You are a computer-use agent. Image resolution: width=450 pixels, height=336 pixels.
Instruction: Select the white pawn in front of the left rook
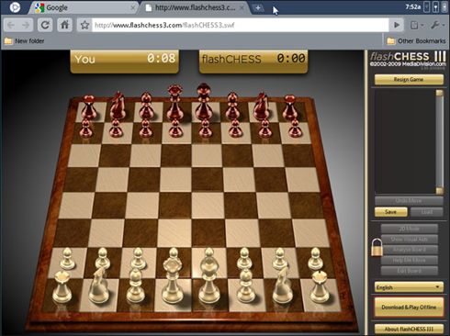coord(67,259)
